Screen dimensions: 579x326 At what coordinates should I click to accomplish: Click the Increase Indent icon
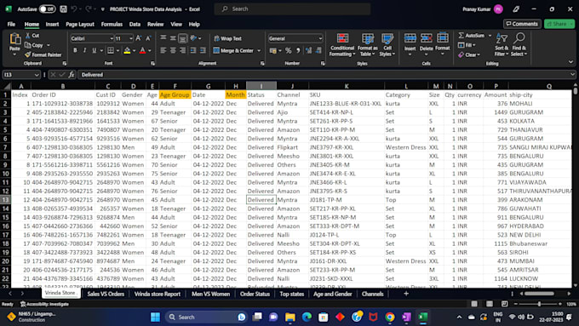click(x=203, y=50)
